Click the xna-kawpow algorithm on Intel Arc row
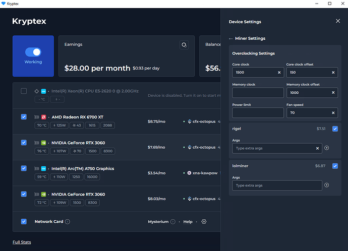This screenshot has width=348, height=251. pyautogui.click(x=202, y=173)
